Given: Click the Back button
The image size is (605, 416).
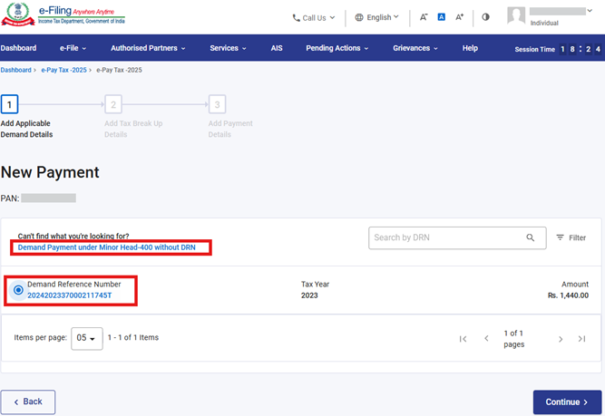Looking at the screenshot, I should [28, 401].
